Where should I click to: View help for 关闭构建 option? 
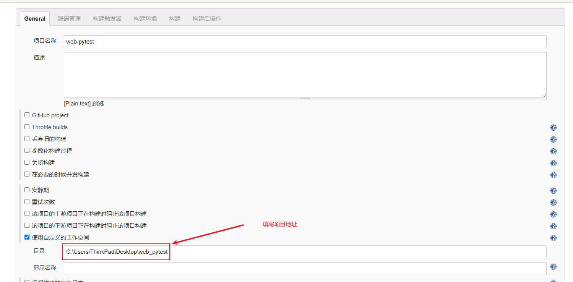553,163
